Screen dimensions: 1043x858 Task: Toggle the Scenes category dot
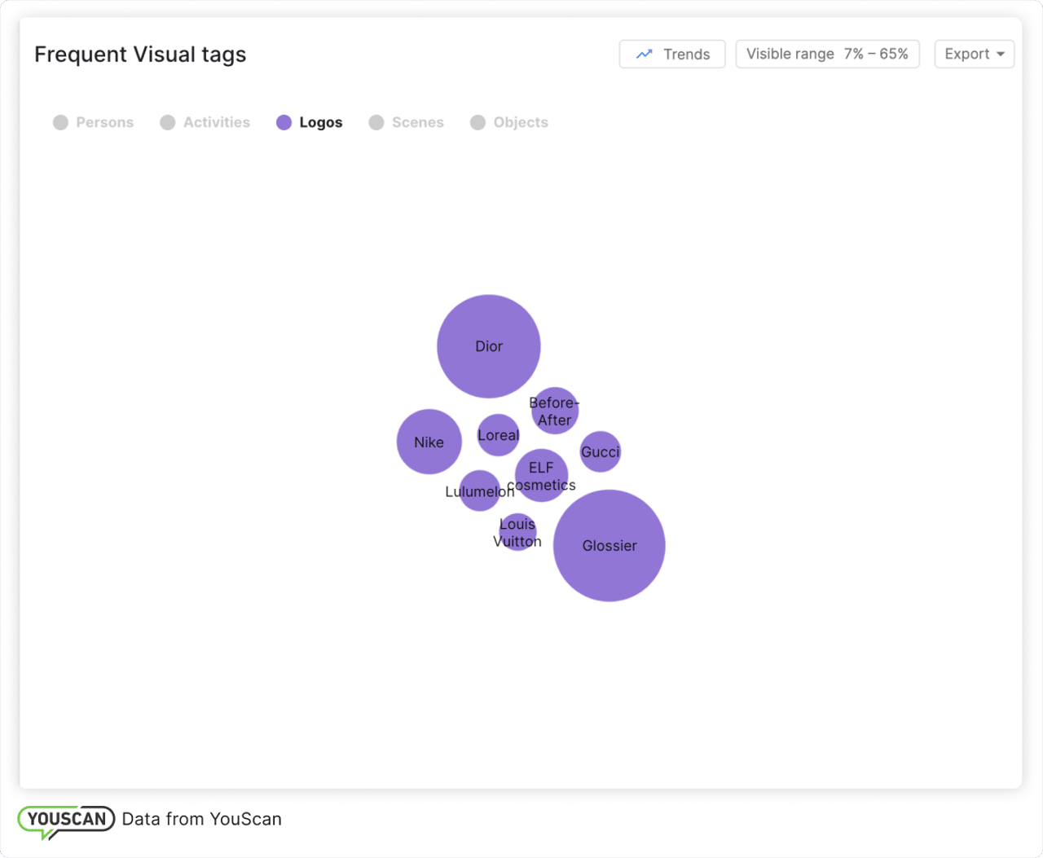click(x=376, y=122)
